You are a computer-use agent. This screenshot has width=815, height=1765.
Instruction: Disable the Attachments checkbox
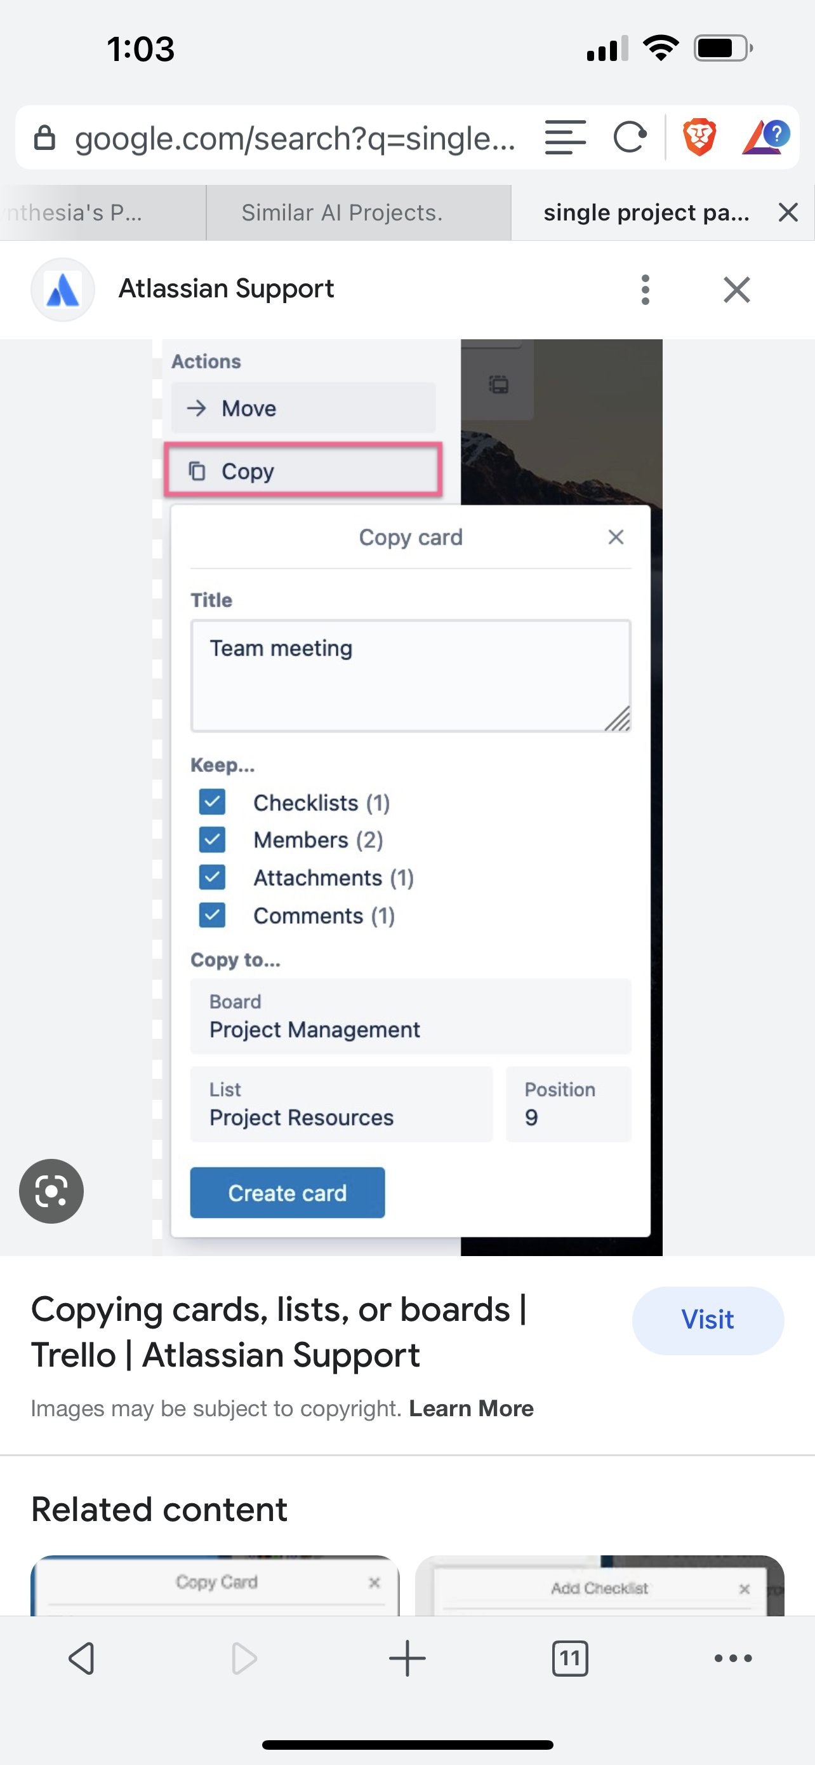tap(212, 877)
